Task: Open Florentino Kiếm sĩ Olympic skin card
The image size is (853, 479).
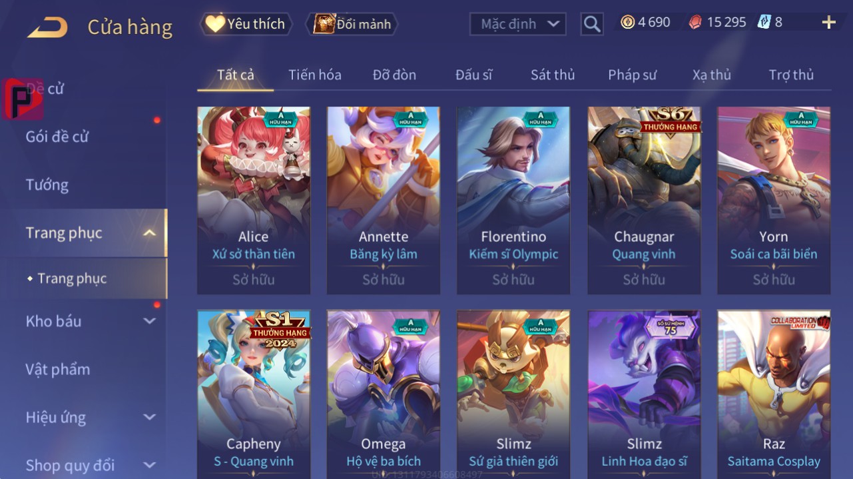Action: click(513, 201)
